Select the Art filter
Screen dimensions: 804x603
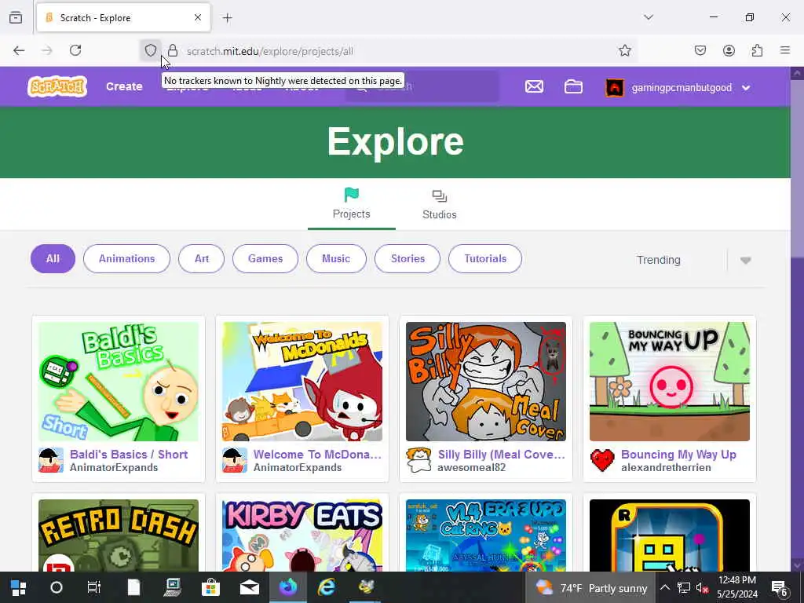pos(202,258)
